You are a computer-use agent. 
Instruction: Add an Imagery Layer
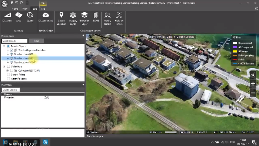(x=73, y=19)
